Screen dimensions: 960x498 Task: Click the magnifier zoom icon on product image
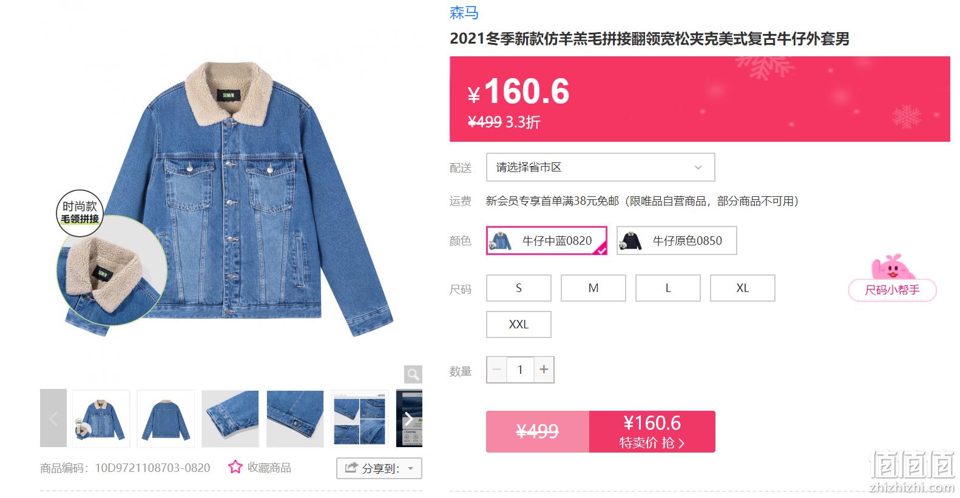point(413,374)
